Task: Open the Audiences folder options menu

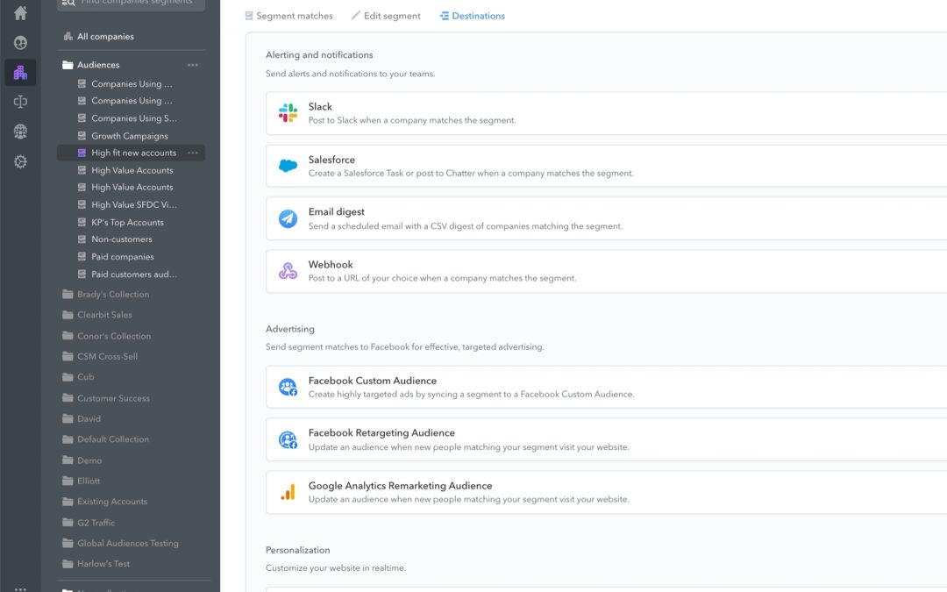Action: (193, 65)
